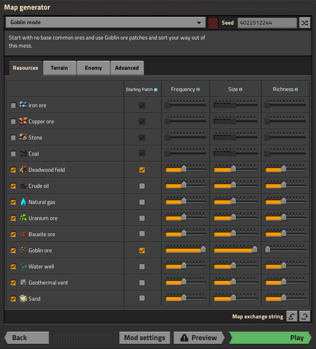The height and width of the screenshot is (349, 316).
Task: Click the import map exchange string icon
Action: tap(292, 316)
